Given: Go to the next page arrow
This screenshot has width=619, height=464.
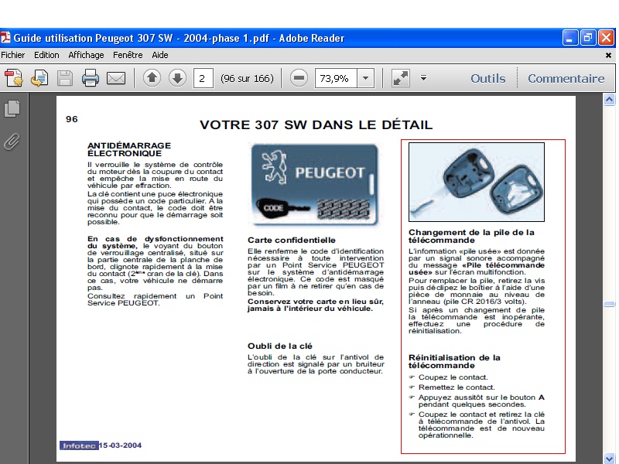Looking at the screenshot, I should coord(178,78).
